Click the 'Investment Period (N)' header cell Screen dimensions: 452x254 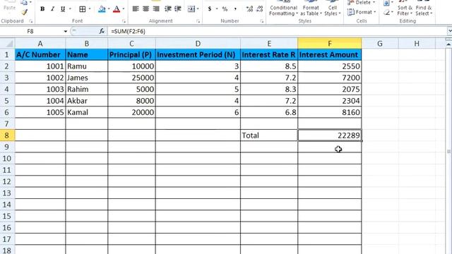[x=198, y=55]
